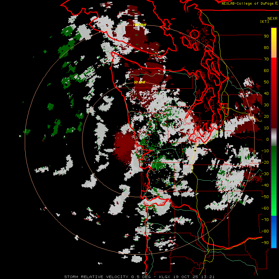The width and height of the screenshot is (279, 279).
Task: Click the -80 value on velocity scale
Action: 265,231
